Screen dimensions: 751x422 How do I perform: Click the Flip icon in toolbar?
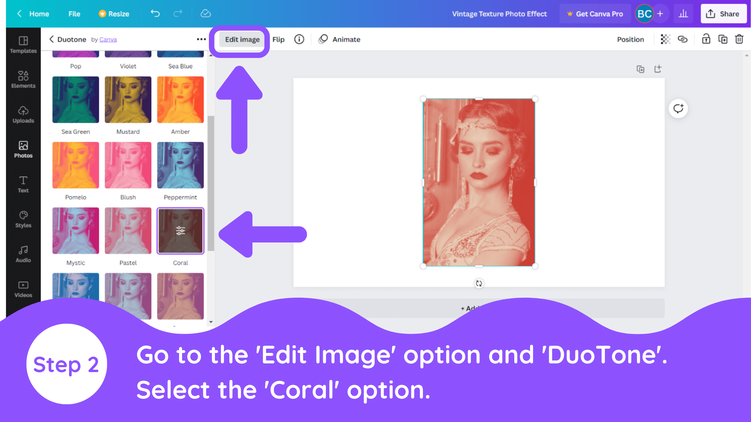278,39
